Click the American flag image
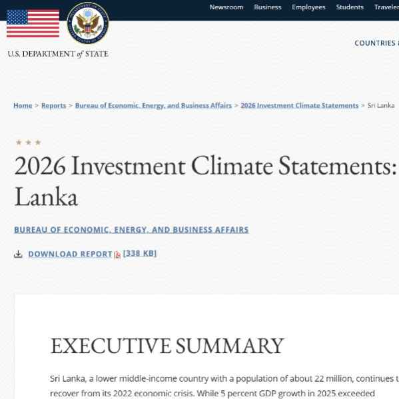Image resolution: width=399 pixels, height=399 pixels. click(33, 23)
